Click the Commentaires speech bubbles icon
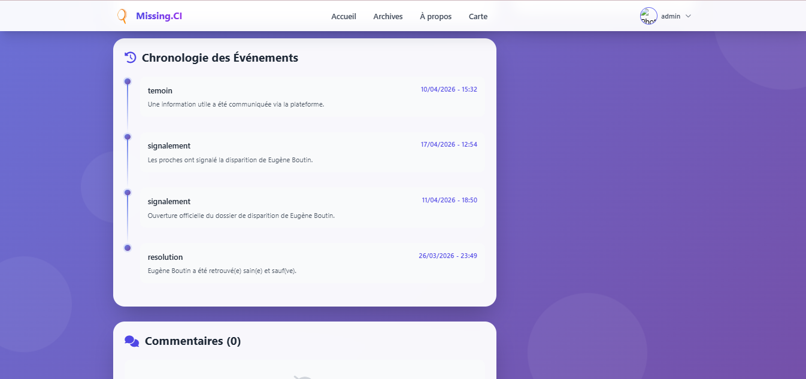 (132, 341)
